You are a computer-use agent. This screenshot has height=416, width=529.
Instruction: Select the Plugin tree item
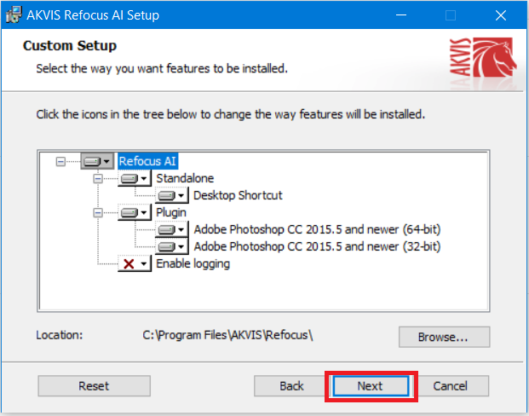click(x=171, y=213)
